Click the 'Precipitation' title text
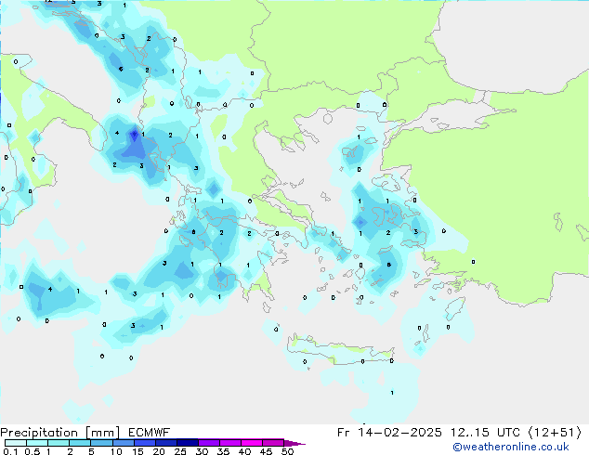 tap(39, 433)
